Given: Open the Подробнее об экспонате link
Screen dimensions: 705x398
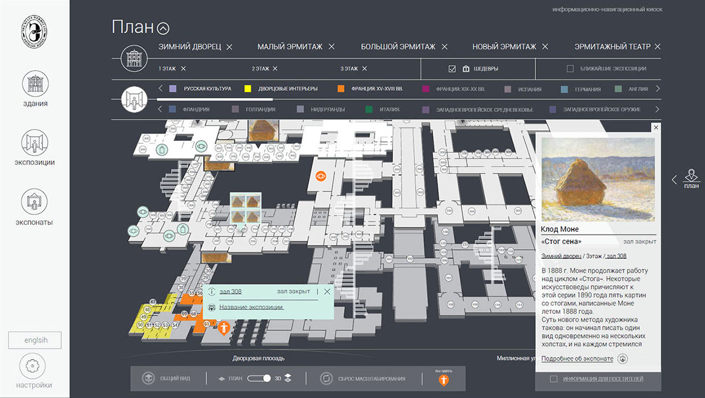Looking at the screenshot, I should [x=578, y=359].
